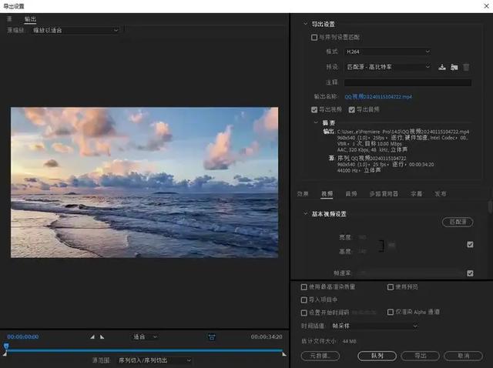The height and width of the screenshot is (368, 493).
Task: Click the current timecode 00:00:00:00
Action: tap(23, 337)
